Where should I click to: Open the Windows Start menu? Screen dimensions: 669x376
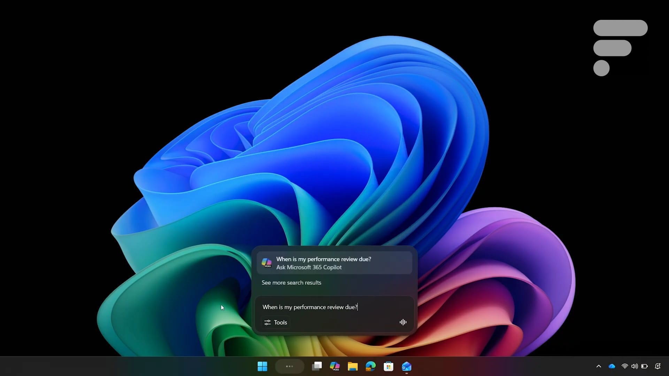(x=262, y=366)
